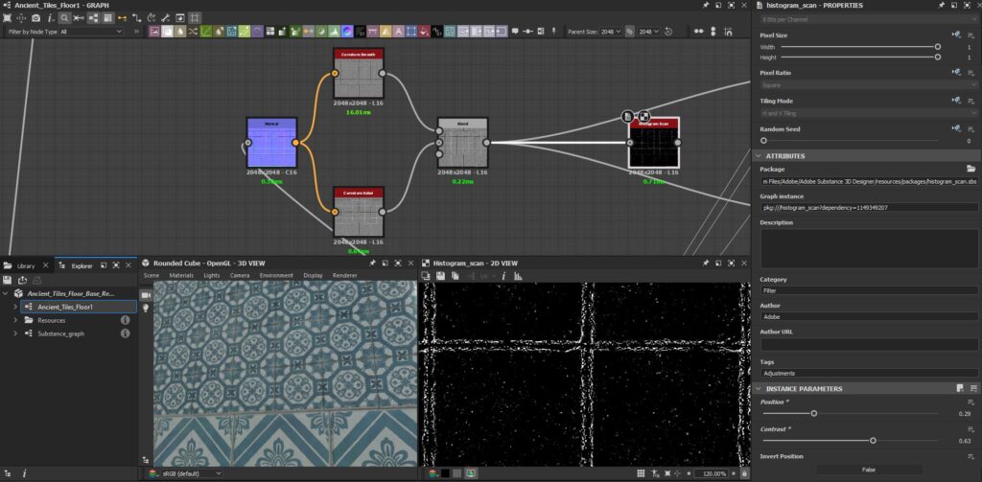Collapse the Instance Parameters section
The width and height of the screenshot is (982, 482).
tap(759, 388)
